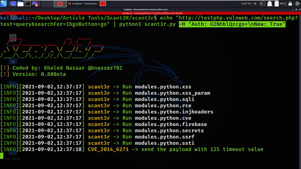The width and height of the screenshot is (301, 169).
Task: Open the file manager launcher in panel
Action: coord(20,4)
